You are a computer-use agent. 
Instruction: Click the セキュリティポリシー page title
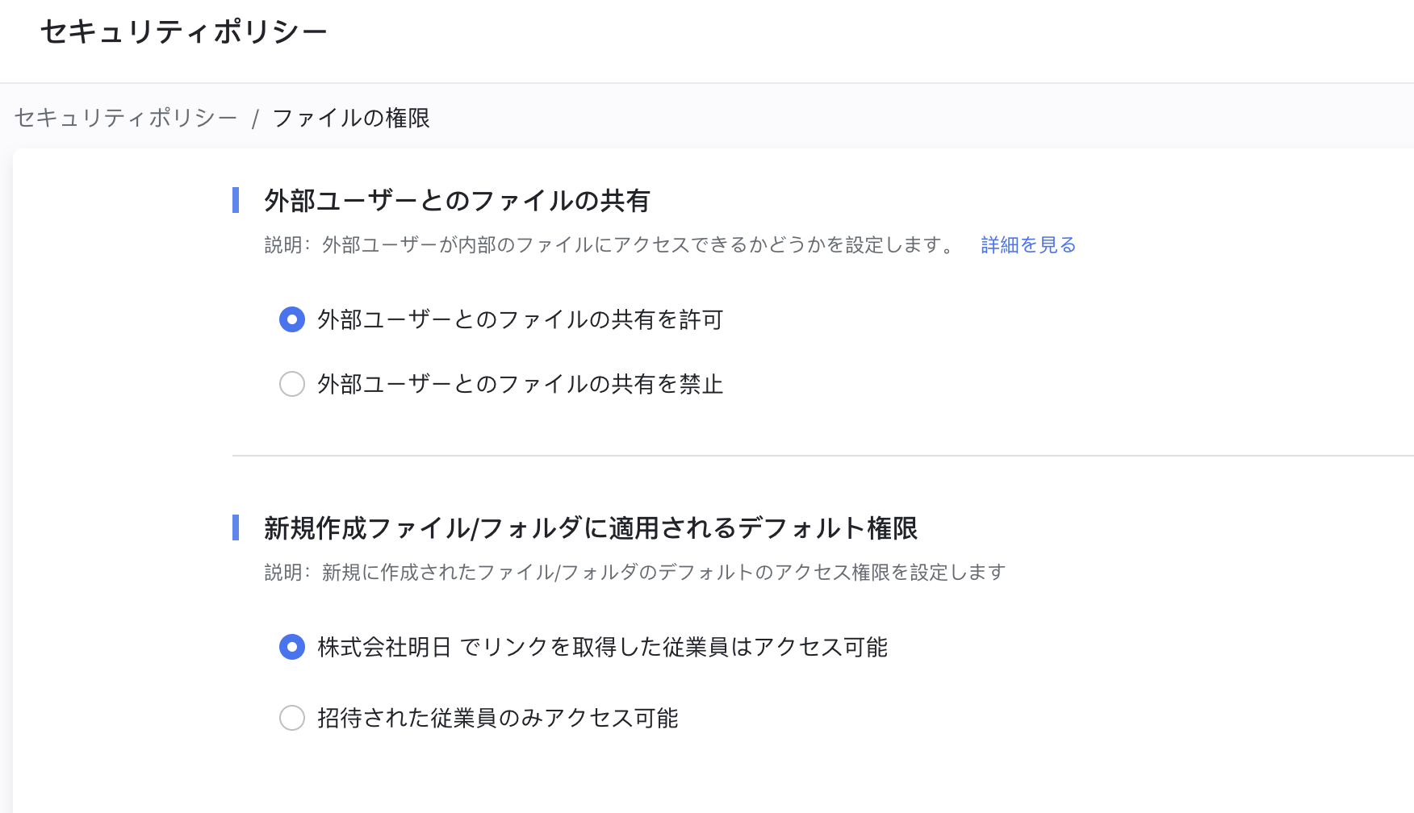184,32
